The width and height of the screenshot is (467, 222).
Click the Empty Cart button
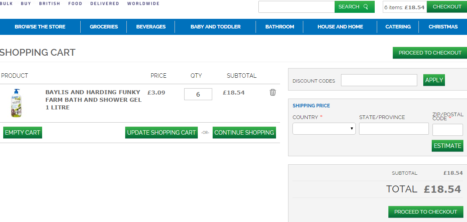click(x=22, y=132)
